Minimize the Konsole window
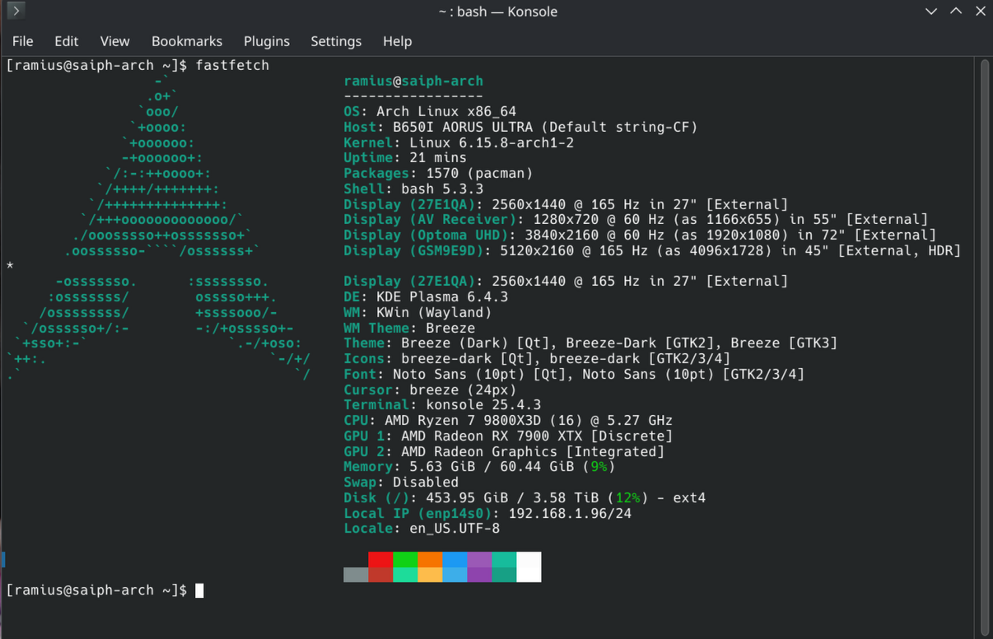Image resolution: width=993 pixels, height=639 pixels. tap(931, 12)
